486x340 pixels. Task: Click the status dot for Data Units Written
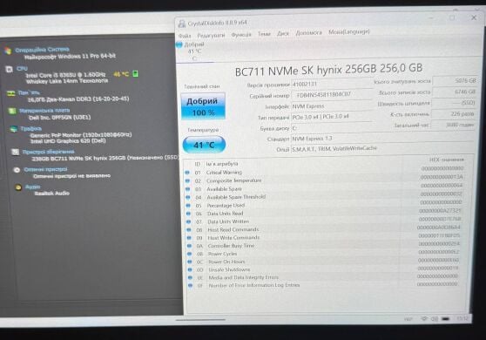[189, 221]
